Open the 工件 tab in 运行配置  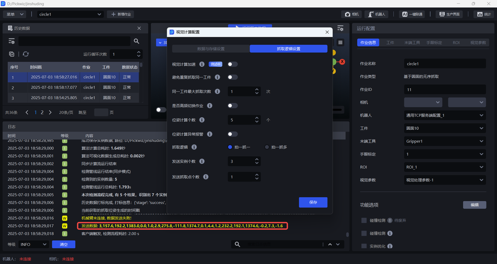pos(390,43)
